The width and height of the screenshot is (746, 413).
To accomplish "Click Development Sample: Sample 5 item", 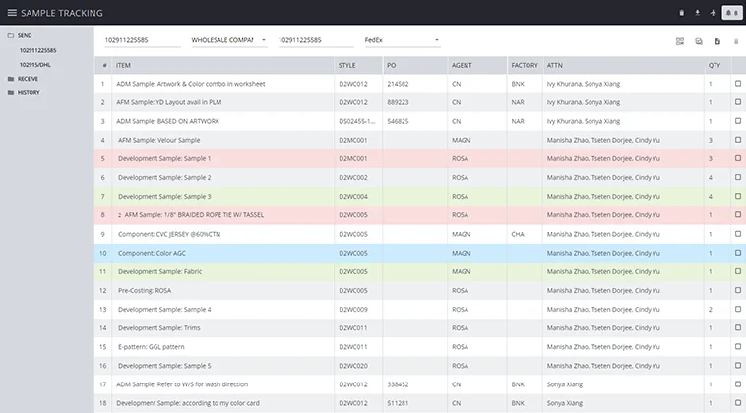I will click(164, 366).
